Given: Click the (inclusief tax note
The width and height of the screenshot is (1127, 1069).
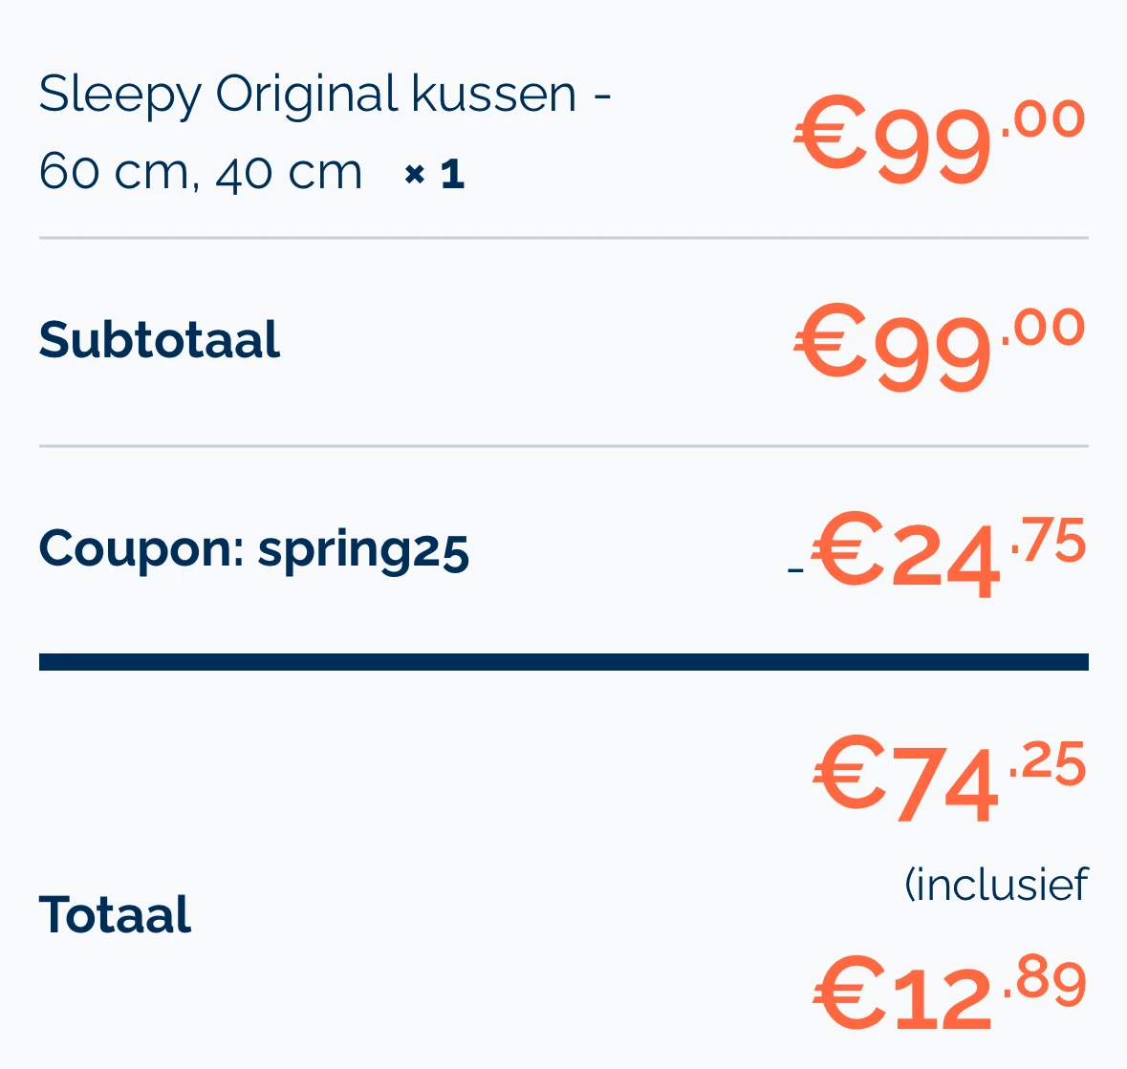Looking at the screenshot, I should tap(996, 885).
